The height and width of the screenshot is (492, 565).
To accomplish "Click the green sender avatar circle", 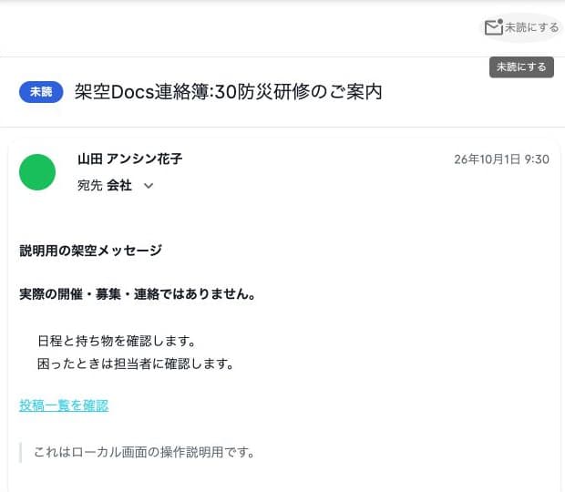I will coord(37,172).
